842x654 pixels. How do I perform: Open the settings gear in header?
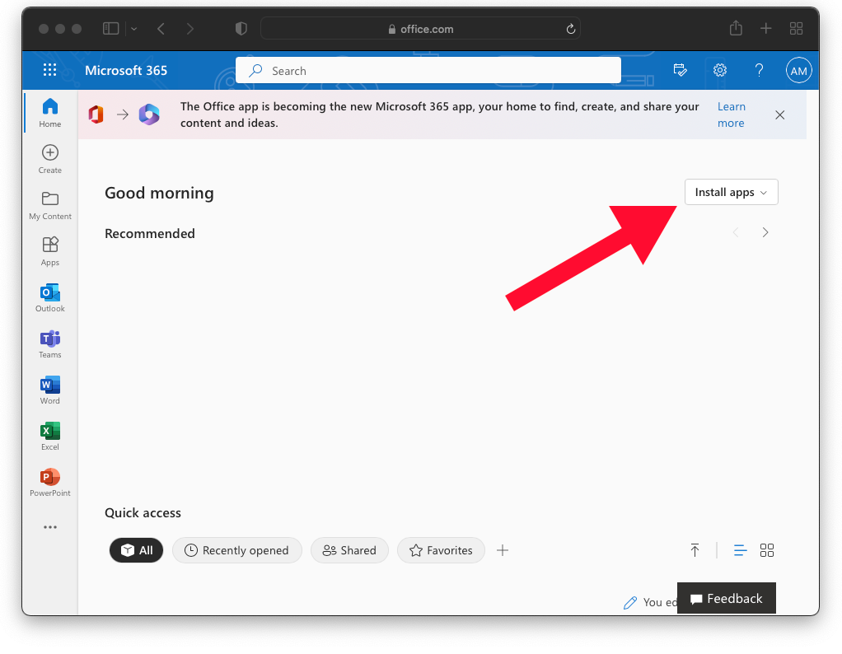pyautogui.click(x=719, y=71)
